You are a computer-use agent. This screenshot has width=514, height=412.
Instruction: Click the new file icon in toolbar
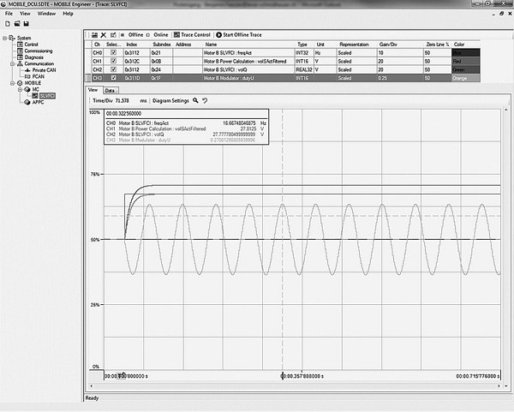coord(6,24)
